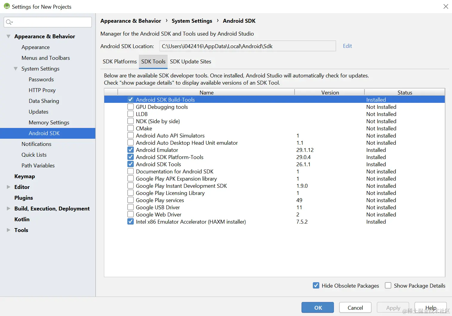Focus the settings search field
The width and height of the screenshot is (452, 316).
click(48, 22)
